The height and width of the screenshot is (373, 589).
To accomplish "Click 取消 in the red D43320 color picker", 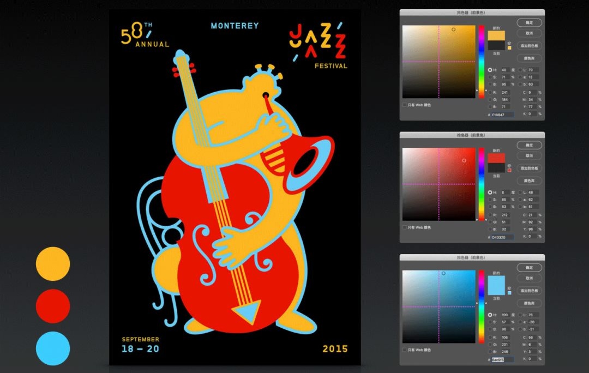I will (530, 156).
